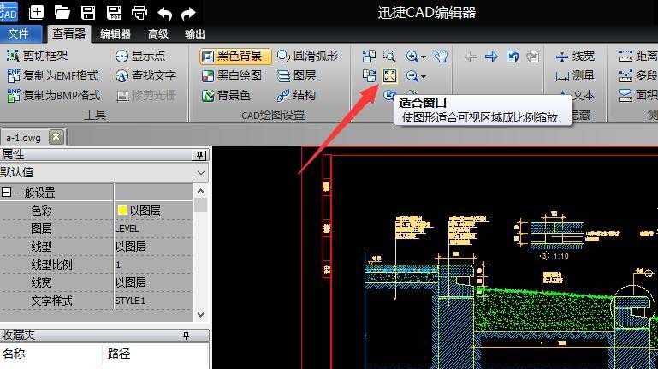Redo the last action
This screenshot has width=658, height=369.
coord(188,13)
